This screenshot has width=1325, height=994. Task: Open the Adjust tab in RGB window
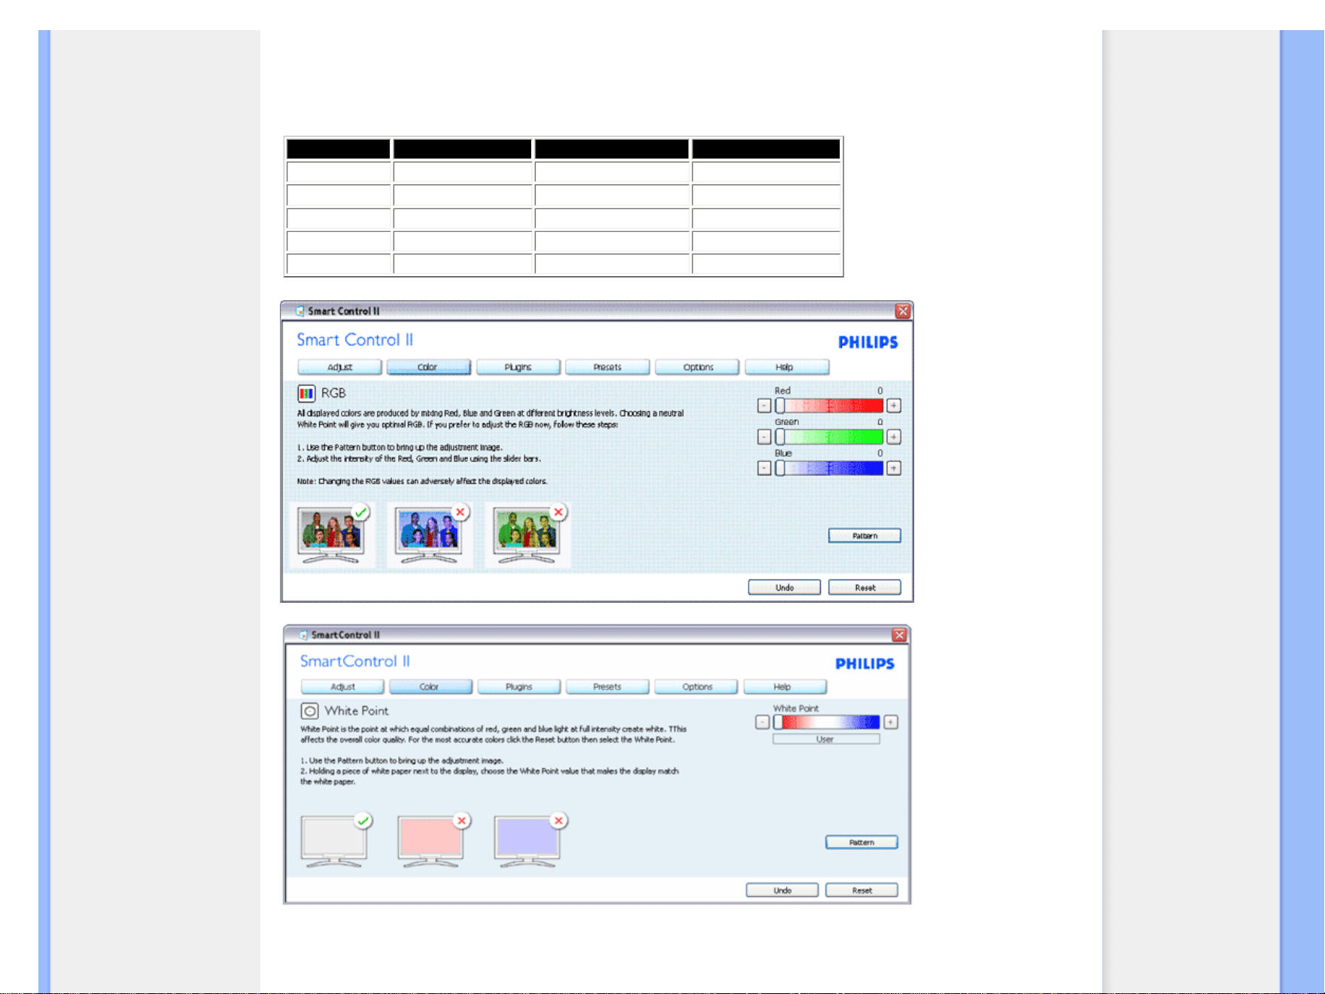click(340, 367)
